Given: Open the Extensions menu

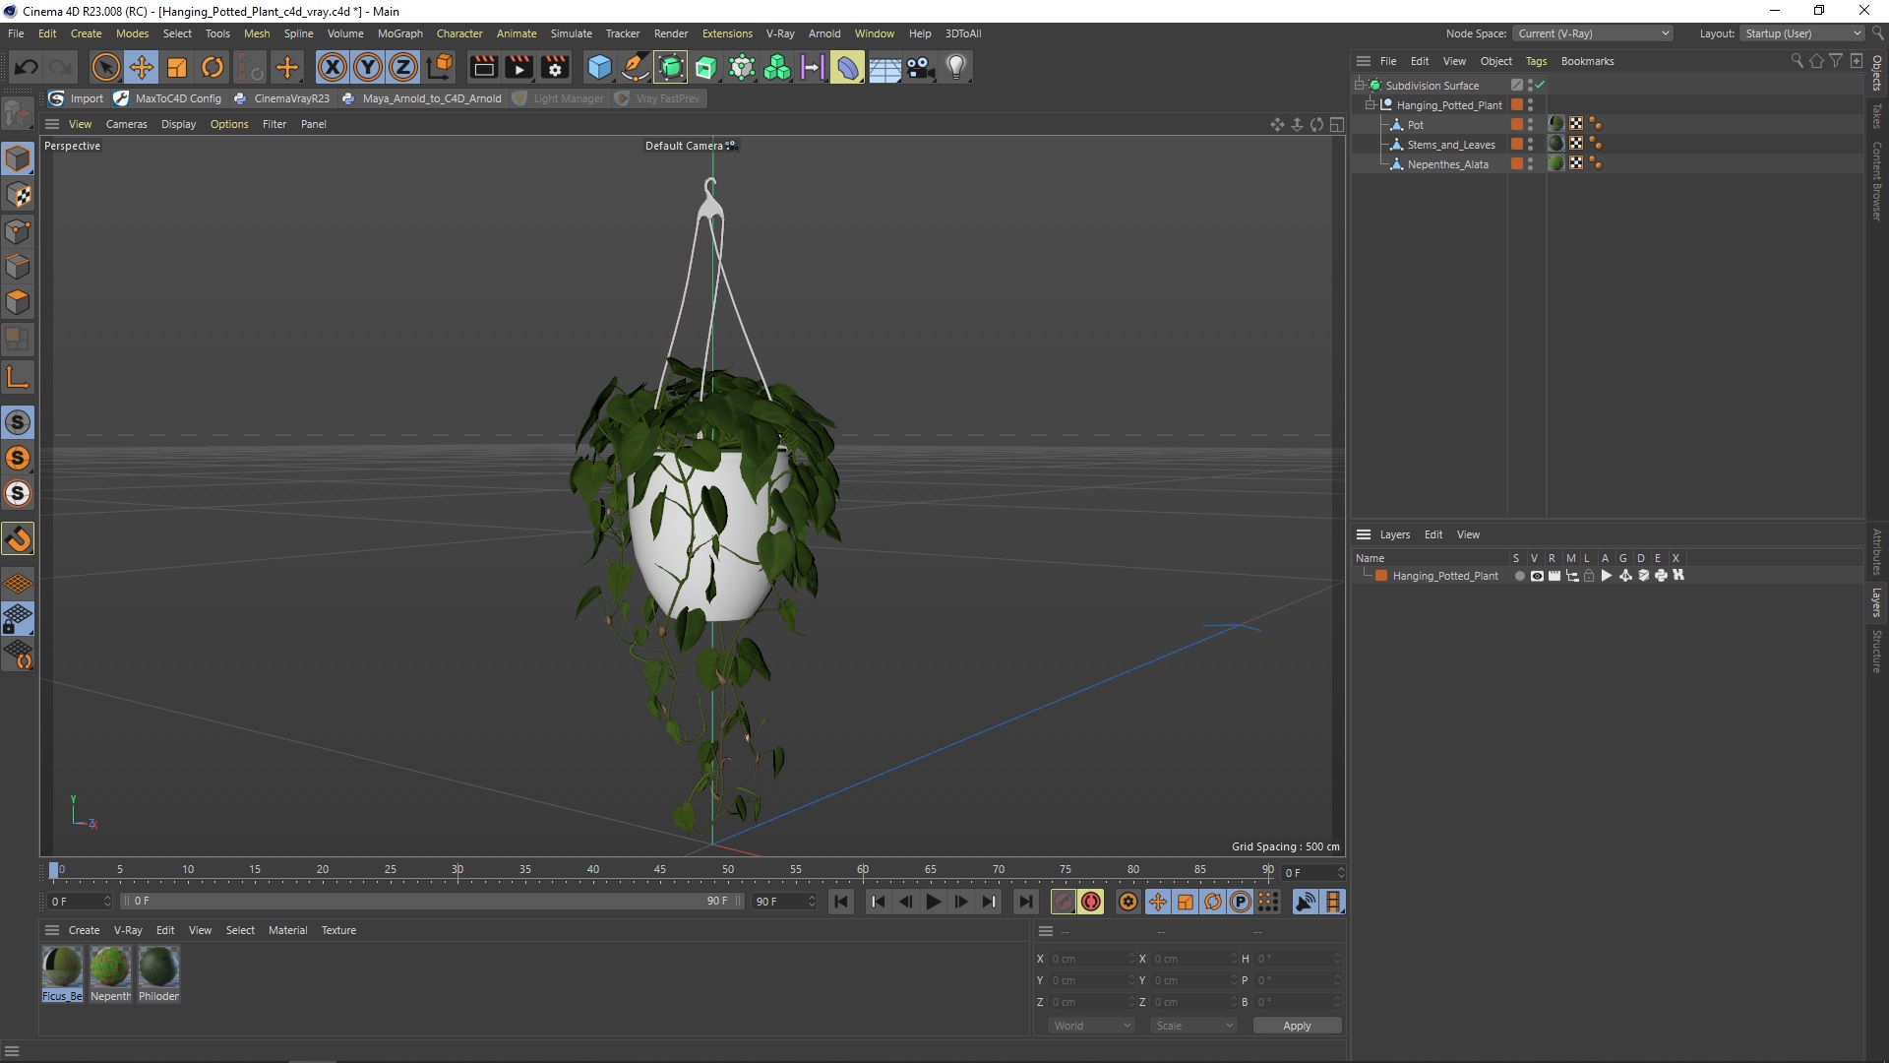Looking at the screenshot, I should (727, 33).
